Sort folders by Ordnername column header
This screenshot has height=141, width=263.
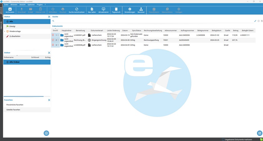pyautogui.click(x=17, y=57)
